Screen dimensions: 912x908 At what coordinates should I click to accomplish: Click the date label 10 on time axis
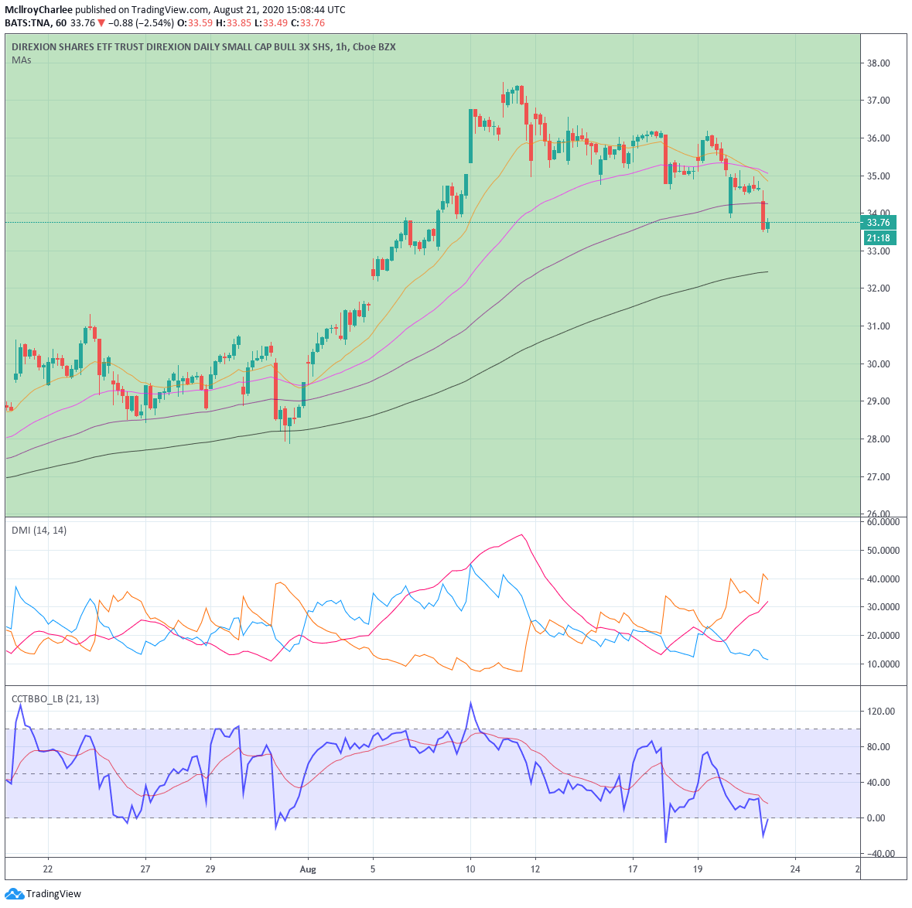[470, 869]
